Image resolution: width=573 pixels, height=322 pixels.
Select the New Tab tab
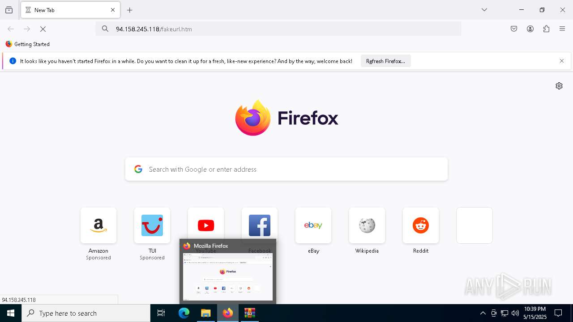coord(70,10)
